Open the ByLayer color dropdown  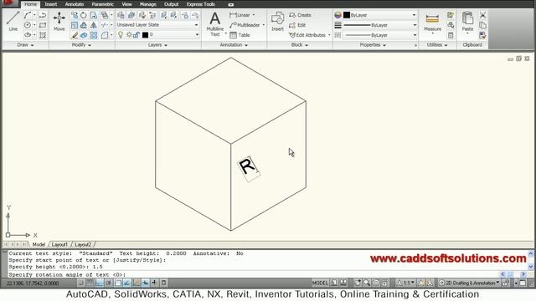click(379, 15)
